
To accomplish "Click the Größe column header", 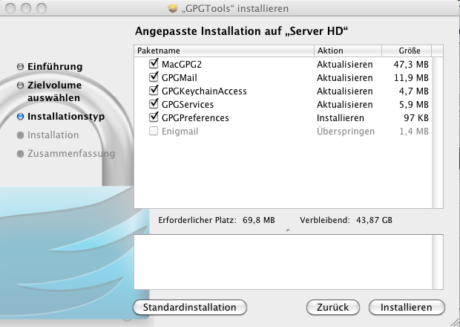I will tap(407, 51).
